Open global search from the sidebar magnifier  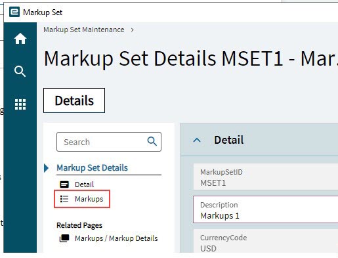click(20, 71)
